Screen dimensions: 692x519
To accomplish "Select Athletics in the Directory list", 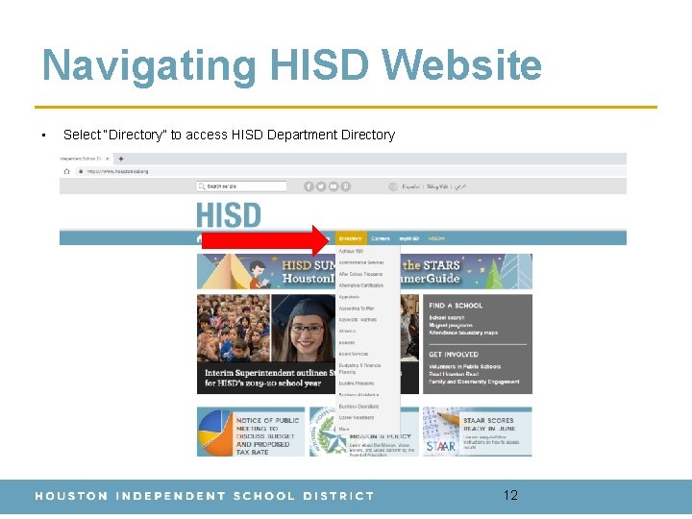I will [347, 331].
